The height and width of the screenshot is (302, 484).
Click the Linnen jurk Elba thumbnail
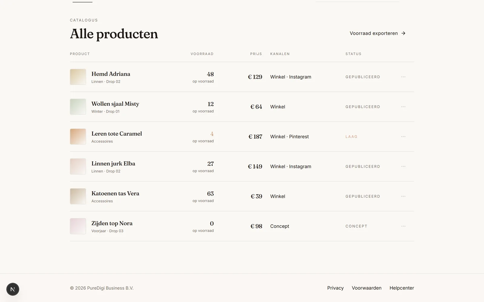coord(78,166)
